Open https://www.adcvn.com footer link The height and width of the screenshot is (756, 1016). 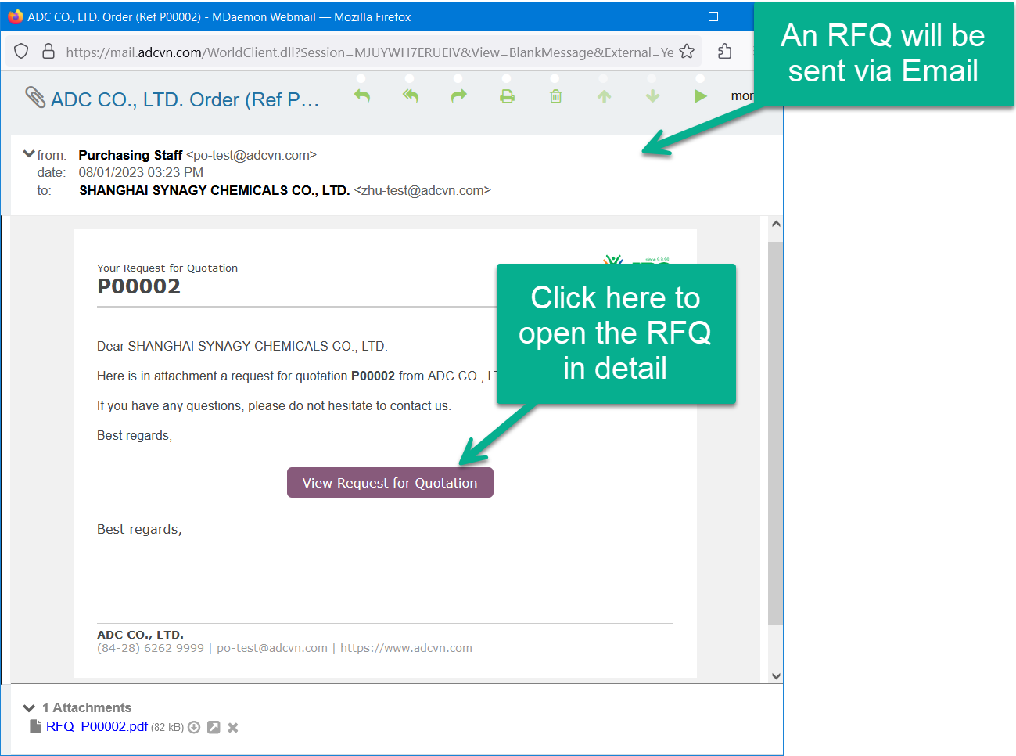coord(406,648)
